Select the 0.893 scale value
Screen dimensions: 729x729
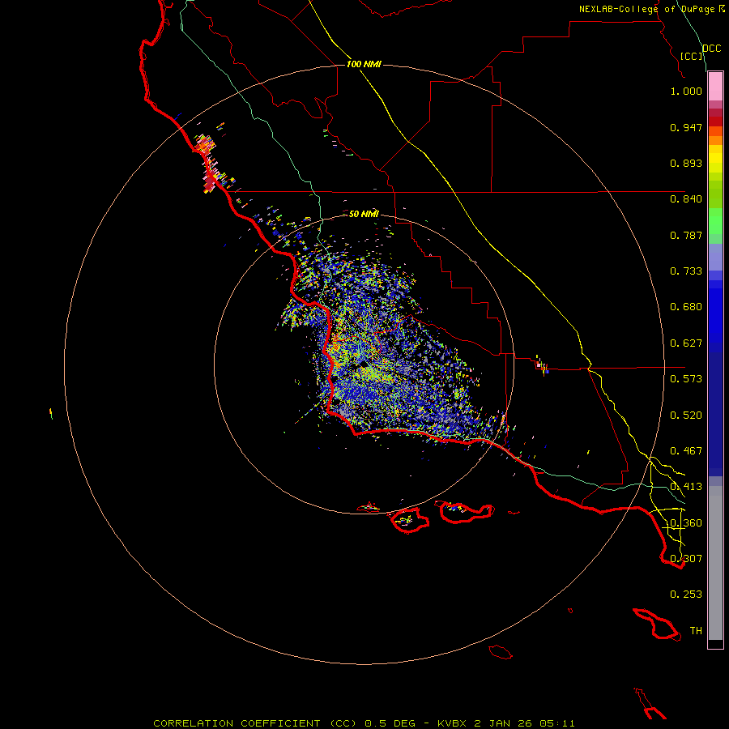point(686,163)
